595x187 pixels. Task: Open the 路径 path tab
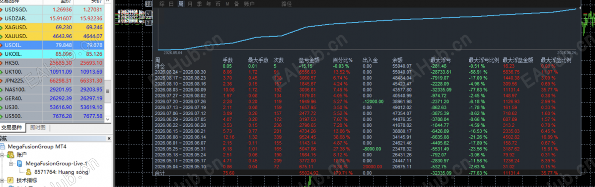287,4
